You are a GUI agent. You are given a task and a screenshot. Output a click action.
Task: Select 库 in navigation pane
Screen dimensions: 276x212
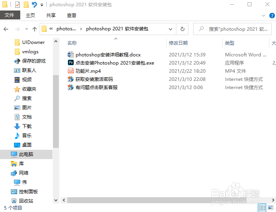pyautogui.click(x=21, y=164)
